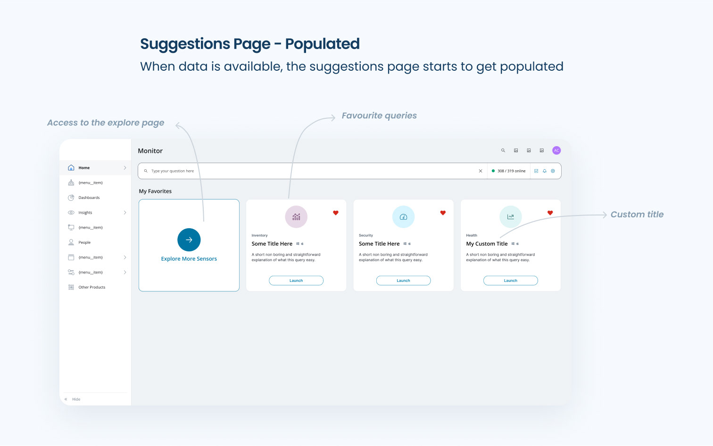The image size is (713, 446).
Task: Open Dashboards in the sidebar
Action: pos(89,198)
